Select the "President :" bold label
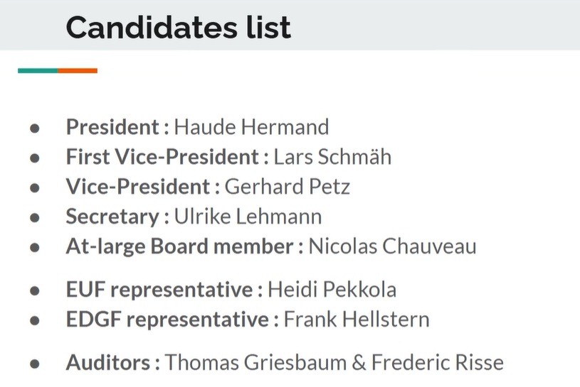Screen dimensions: 580x387 (x=117, y=127)
